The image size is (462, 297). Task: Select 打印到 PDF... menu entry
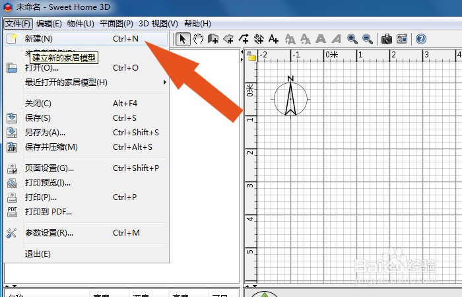point(86,212)
